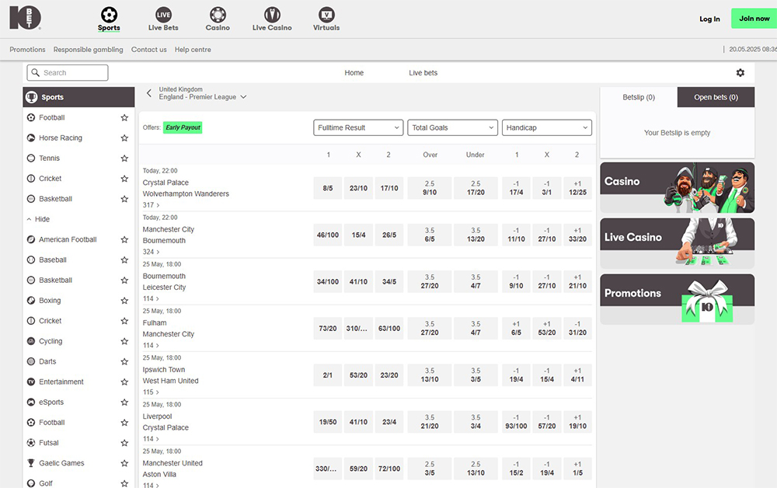
Task: Click the Gaelic Games trophy icon
Action: (31, 462)
